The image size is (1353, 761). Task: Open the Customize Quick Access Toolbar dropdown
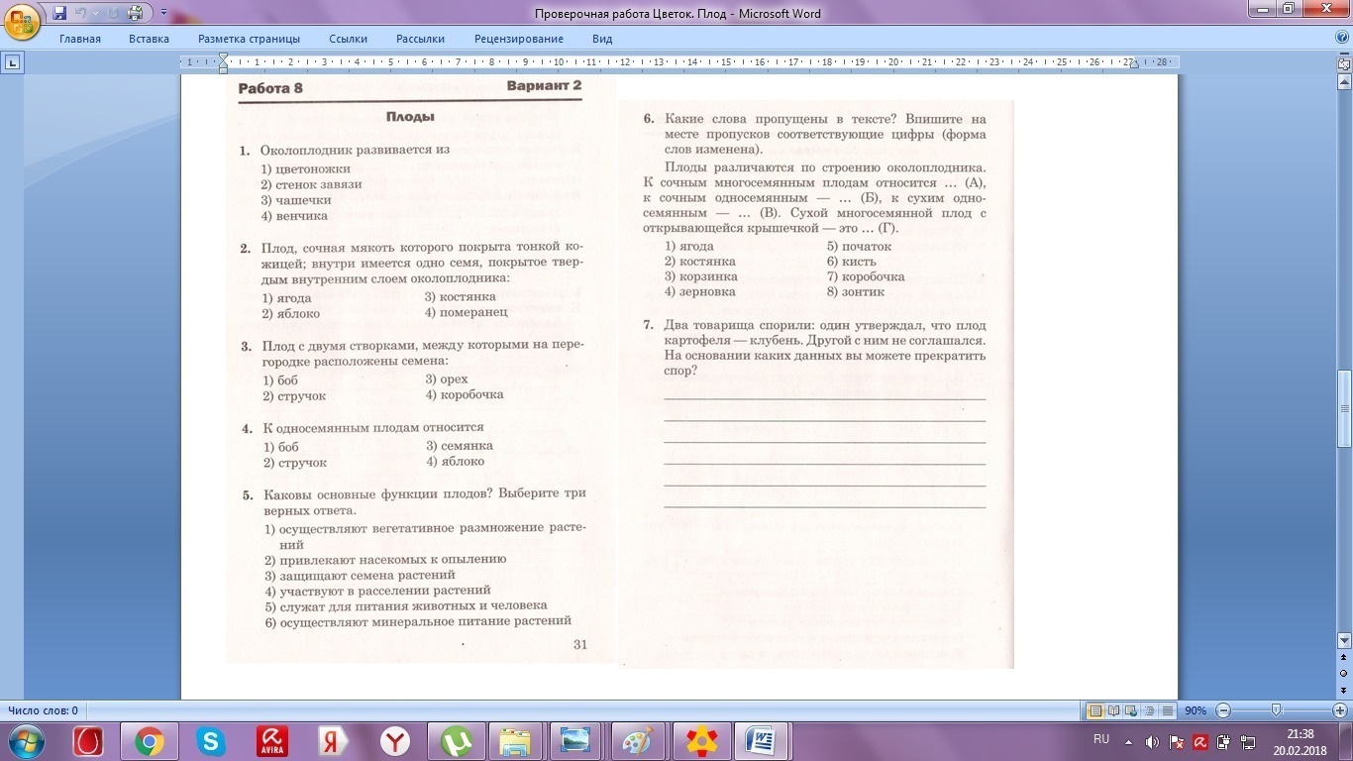tap(163, 13)
